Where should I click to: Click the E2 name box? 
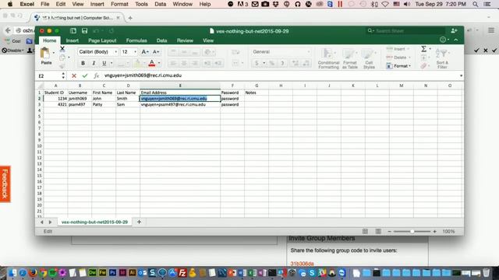coord(49,75)
